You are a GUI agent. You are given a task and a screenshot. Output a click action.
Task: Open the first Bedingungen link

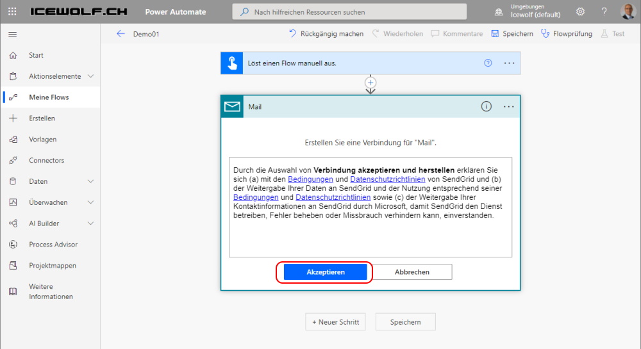310,179
